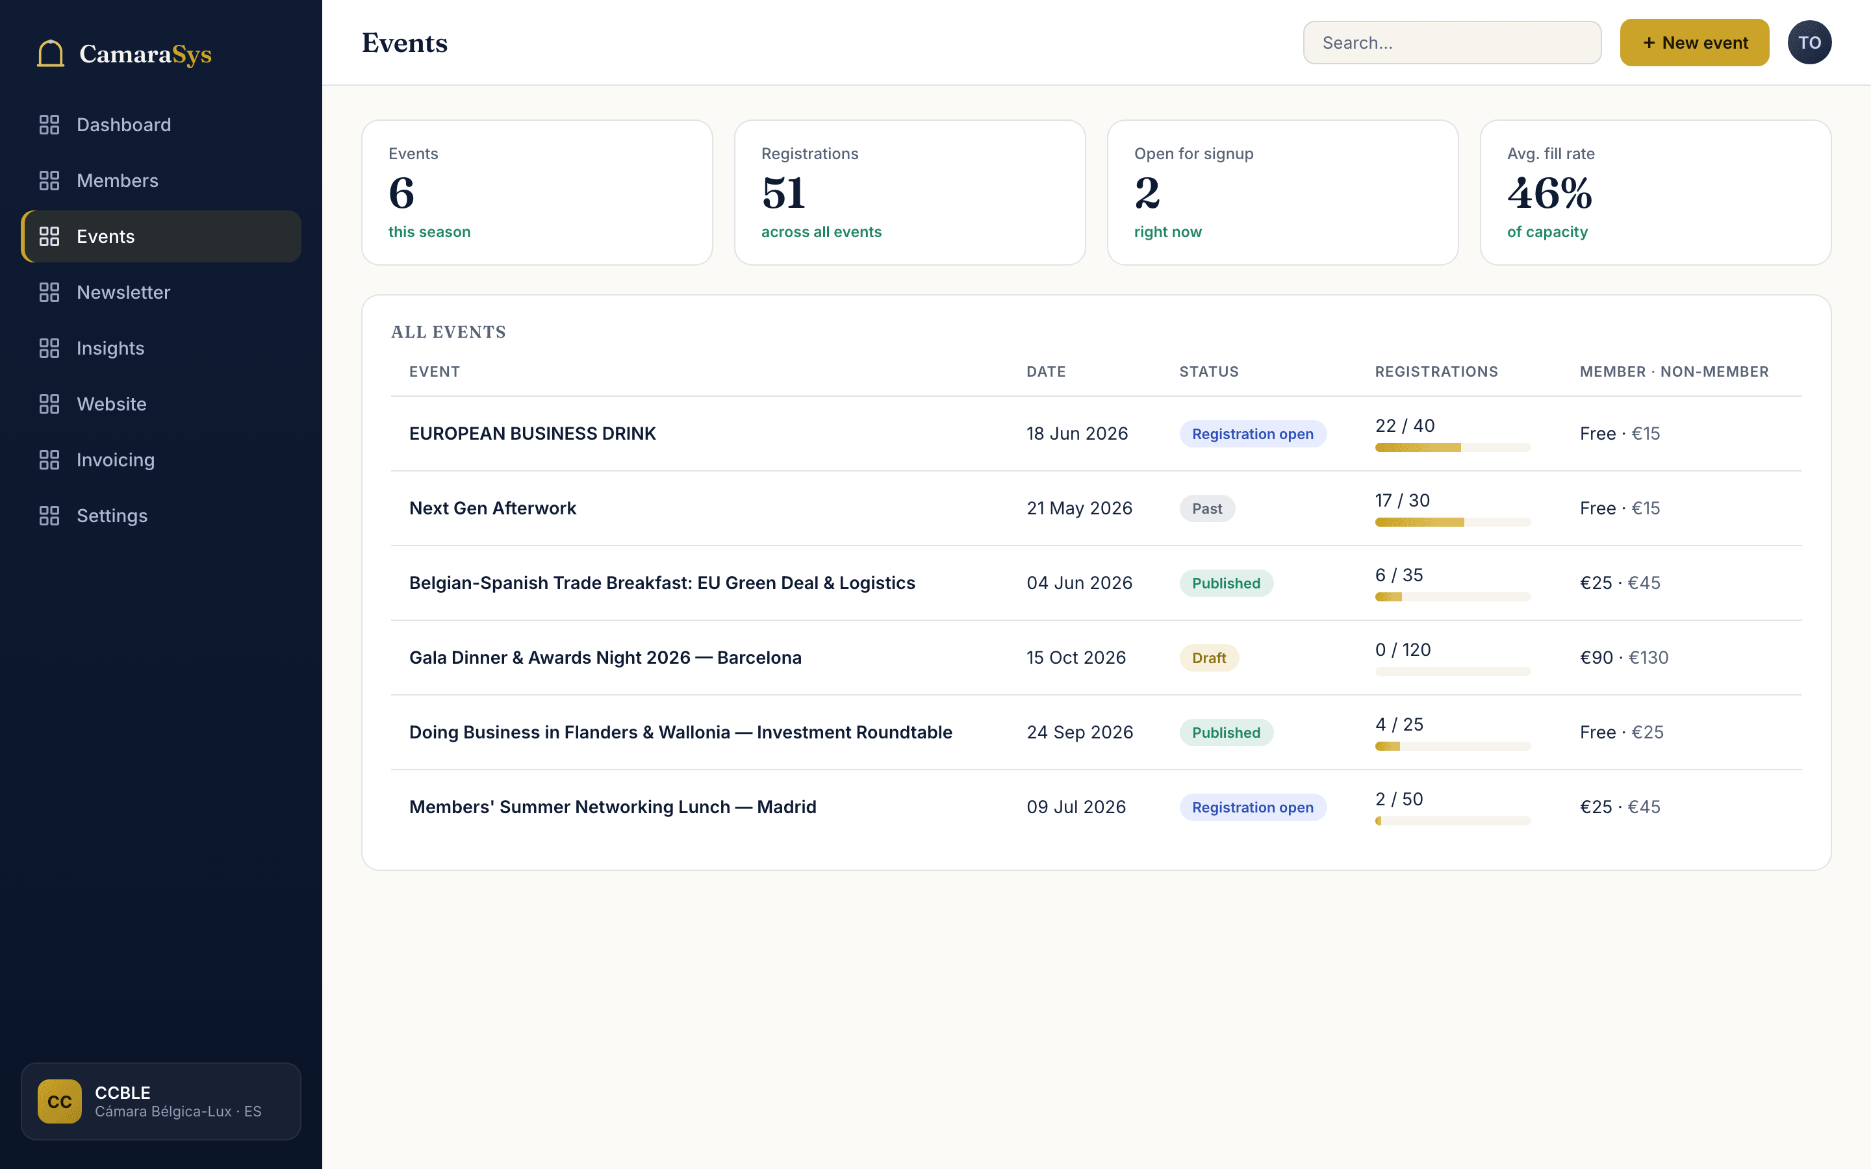Screen dimensions: 1871x1169
Task: Click the Events stat card showing 6
Action: click(537, 192)
